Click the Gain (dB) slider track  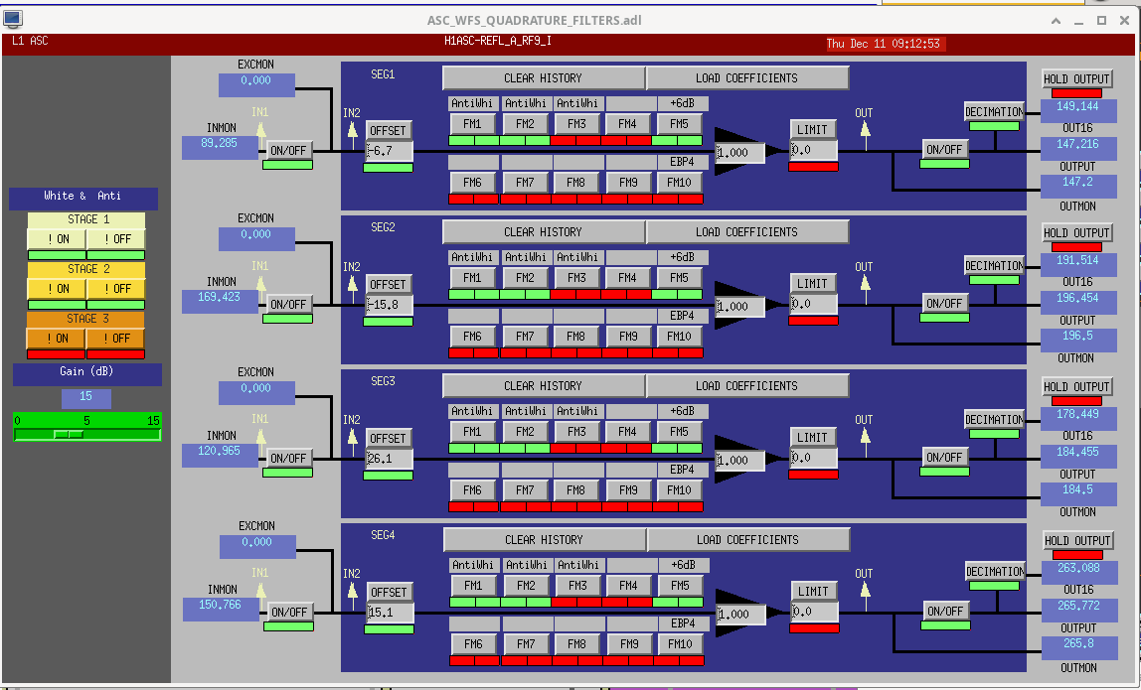point(86,434)
